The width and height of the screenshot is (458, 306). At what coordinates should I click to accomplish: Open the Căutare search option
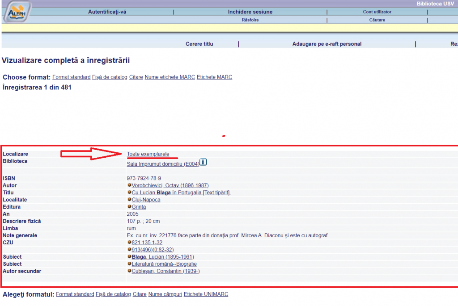[377, 20]
